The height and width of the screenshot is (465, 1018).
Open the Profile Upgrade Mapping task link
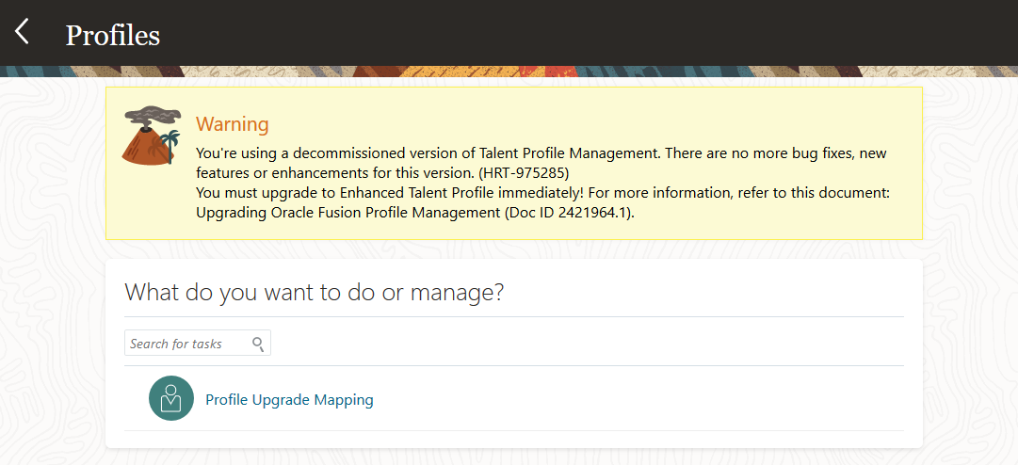pyautogui.click(x=289, y=400)
